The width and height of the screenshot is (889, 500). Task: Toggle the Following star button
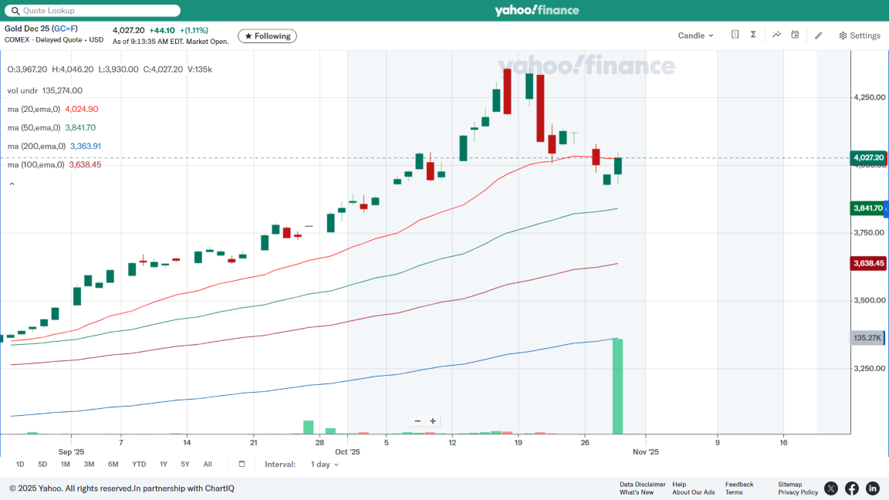tap(267, 36)
